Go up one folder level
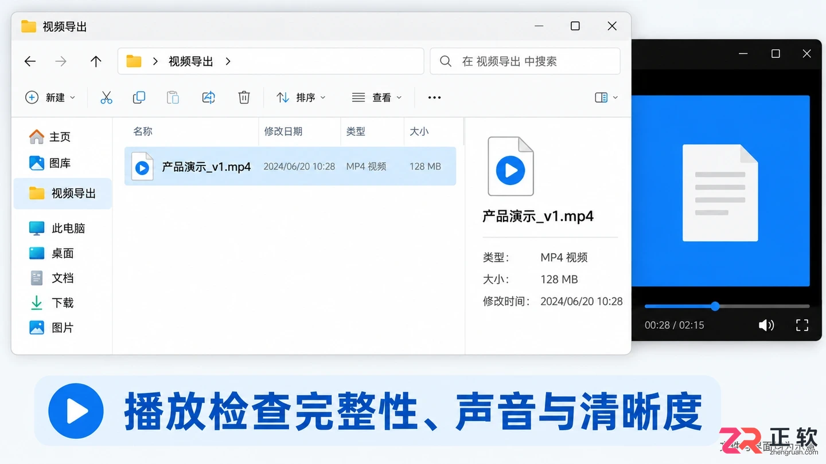The image size is (826, 464). (96, 61)
